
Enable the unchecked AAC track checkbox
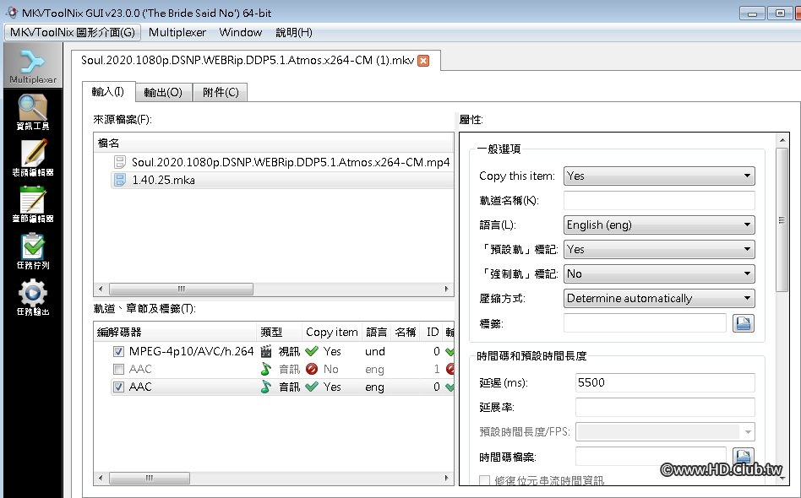click(118, 369)
